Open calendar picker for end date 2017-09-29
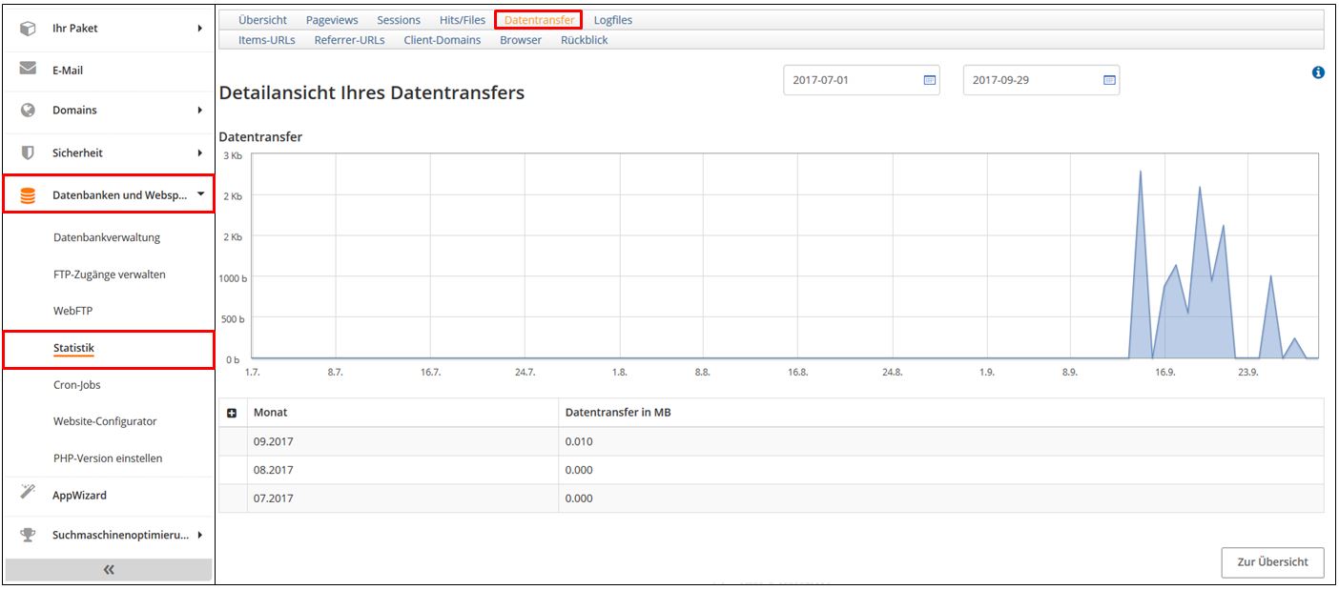 pos(1109,80)
